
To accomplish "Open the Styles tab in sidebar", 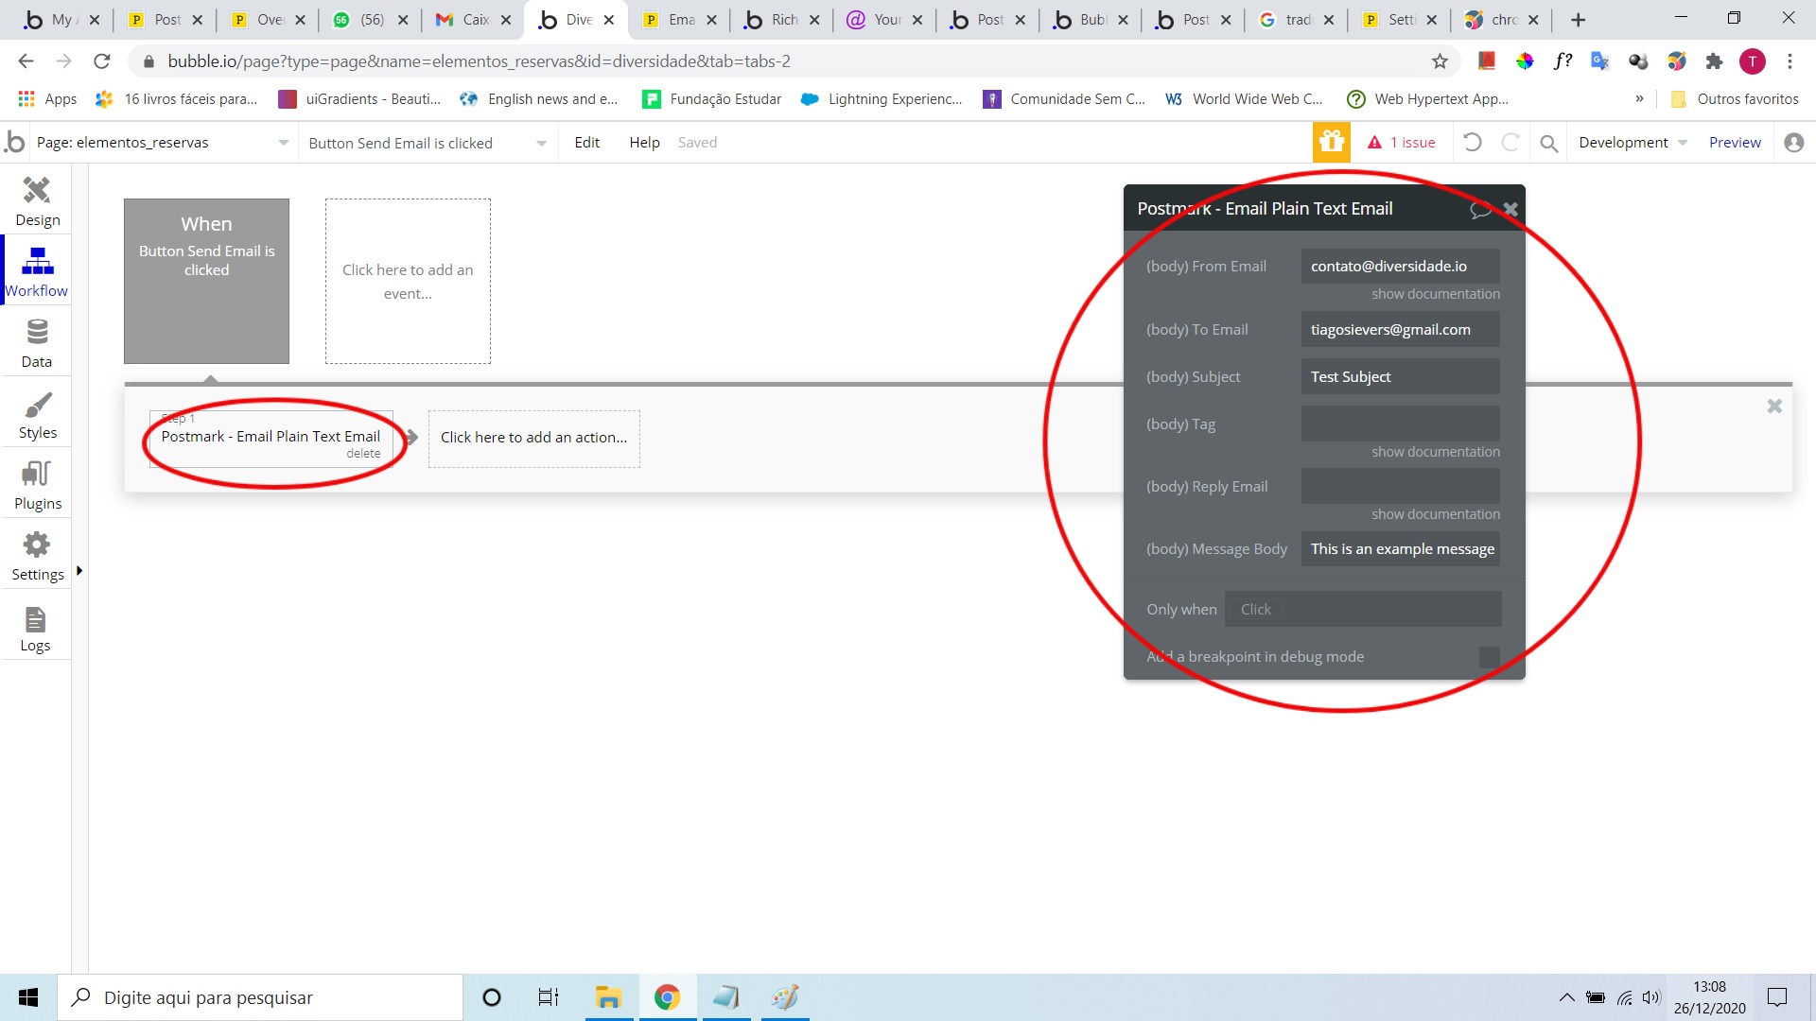I will 37,414.
